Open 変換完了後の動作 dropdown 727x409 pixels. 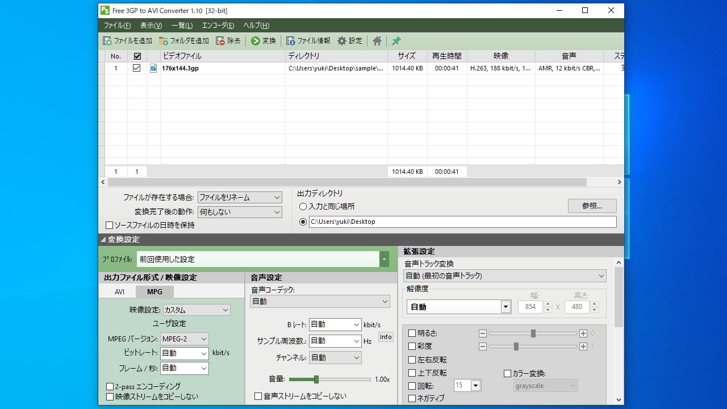(x=240, y=212)
